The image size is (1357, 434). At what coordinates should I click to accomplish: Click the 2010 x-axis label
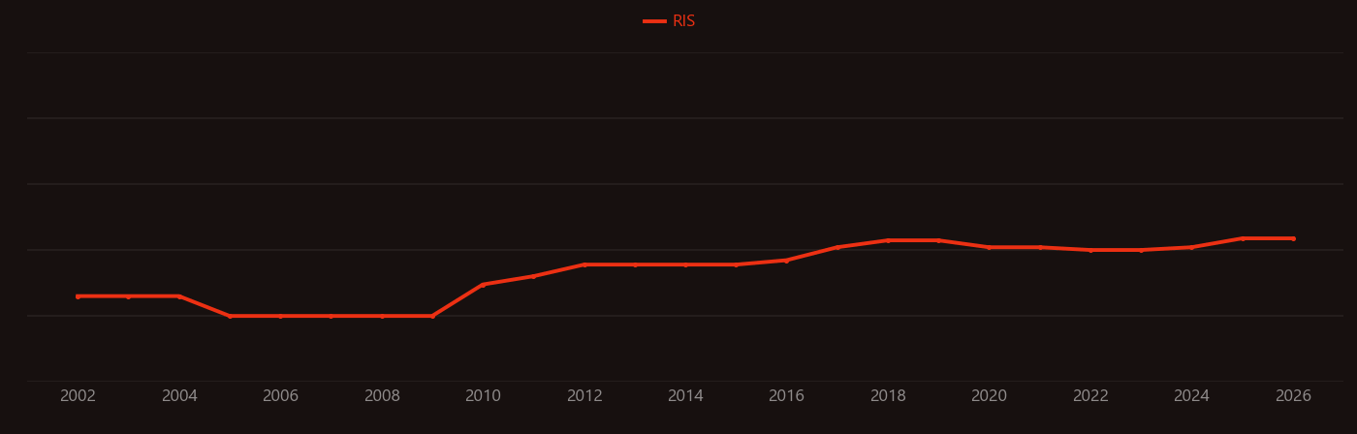483,396
